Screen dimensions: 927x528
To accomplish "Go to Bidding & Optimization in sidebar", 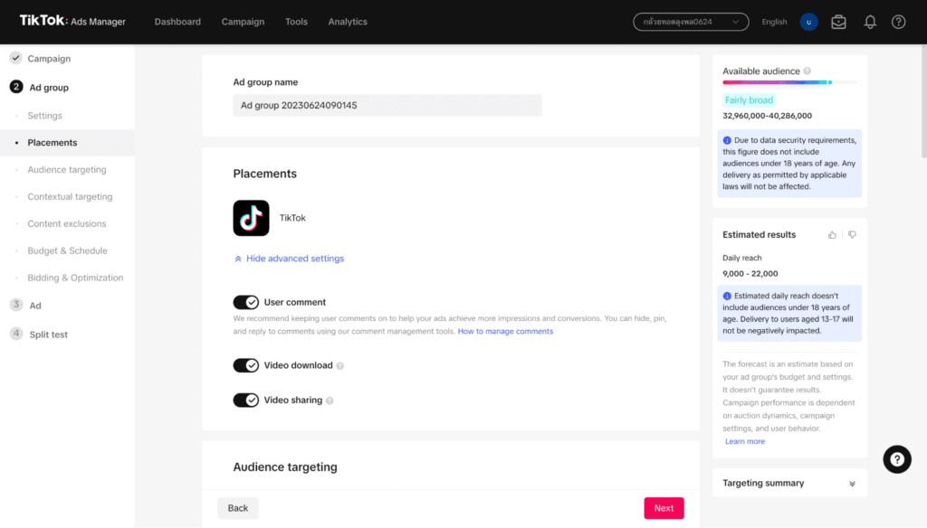I will [x=75, y=278].
